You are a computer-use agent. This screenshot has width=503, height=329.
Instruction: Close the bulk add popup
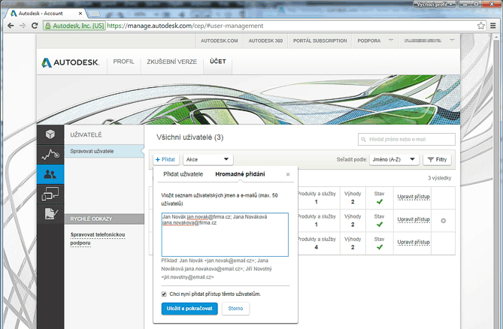pyautogui.click(x=288, y=174)
